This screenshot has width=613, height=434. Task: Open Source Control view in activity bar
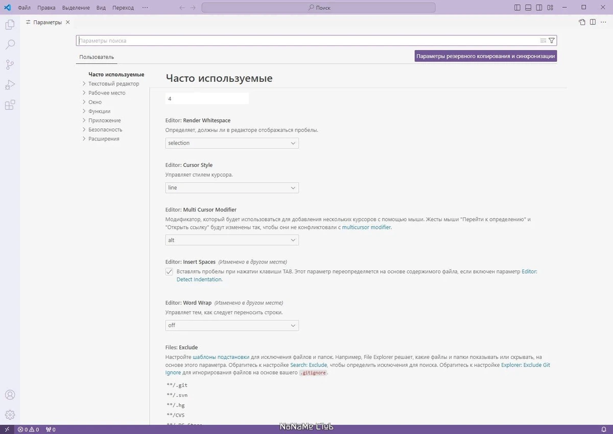click(x=10, y=65)
